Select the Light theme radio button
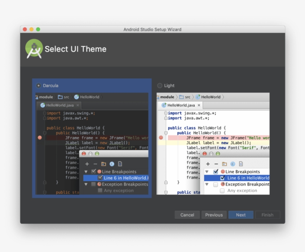Image resolution: width=305 pixels, height=252 pixels. (160, 86)
